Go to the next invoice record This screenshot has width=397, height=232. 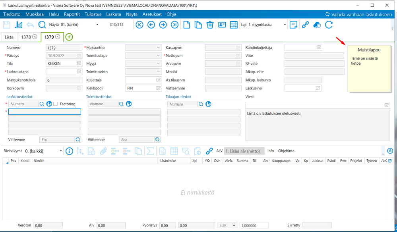pos(163,25)
